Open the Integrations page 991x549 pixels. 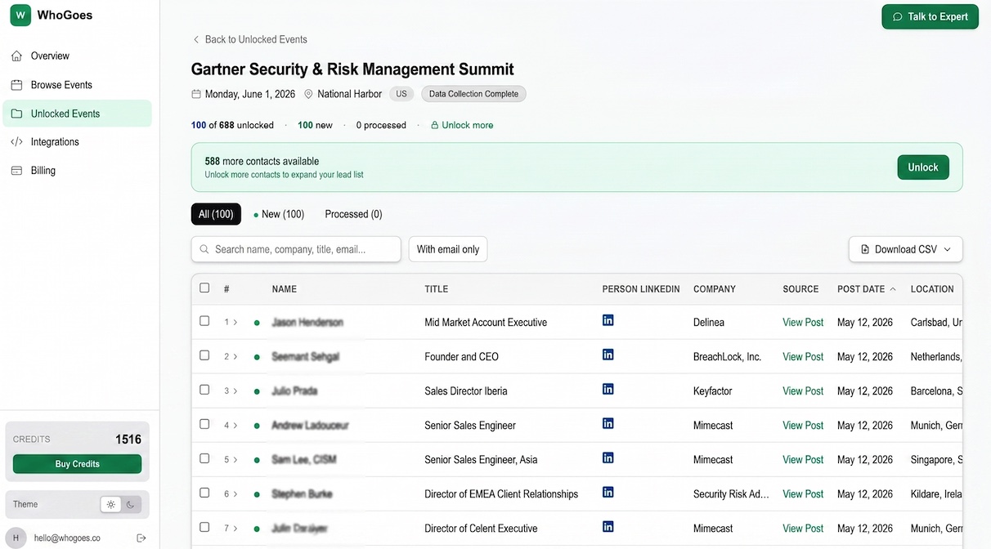tap(77, 142)
